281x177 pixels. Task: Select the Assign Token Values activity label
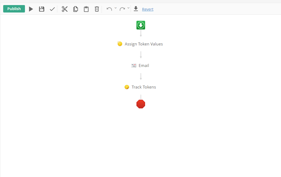click(144, 44)
